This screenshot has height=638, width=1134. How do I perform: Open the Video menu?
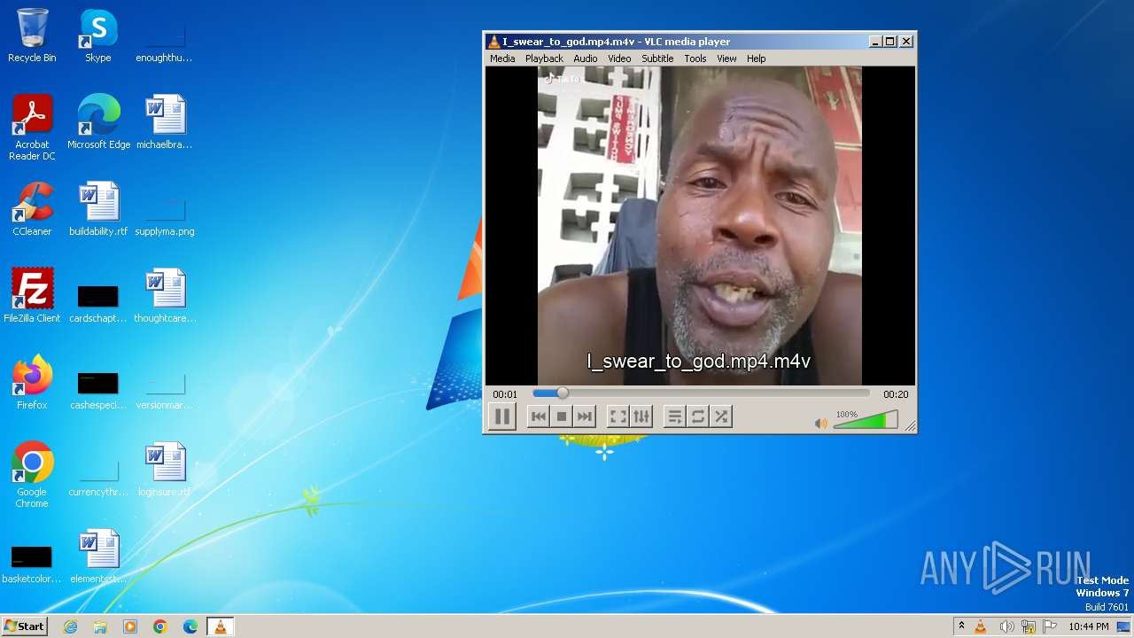pos(619,58)
